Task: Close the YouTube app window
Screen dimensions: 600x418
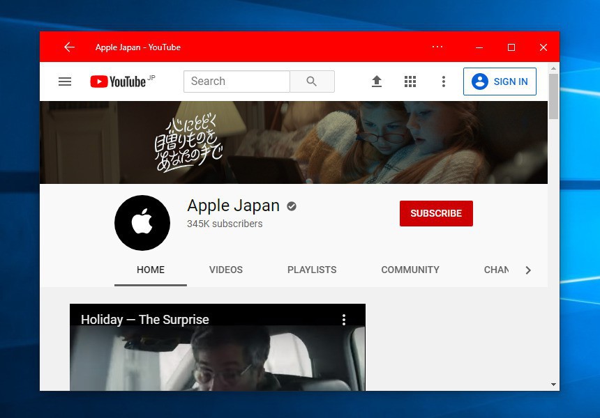Action: tap(543, 47)
